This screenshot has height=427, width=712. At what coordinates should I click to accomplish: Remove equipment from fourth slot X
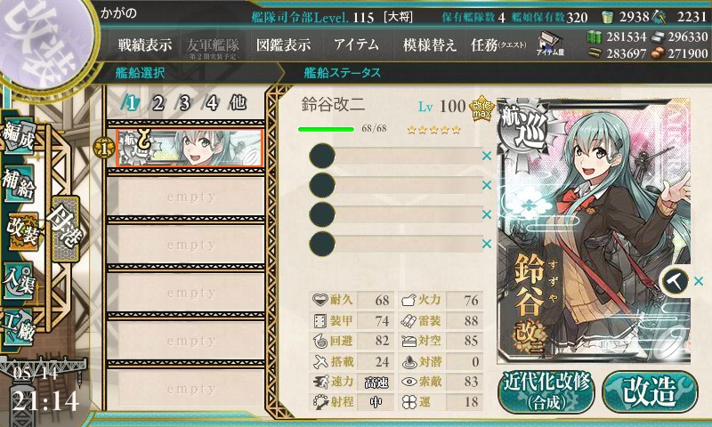487,244
